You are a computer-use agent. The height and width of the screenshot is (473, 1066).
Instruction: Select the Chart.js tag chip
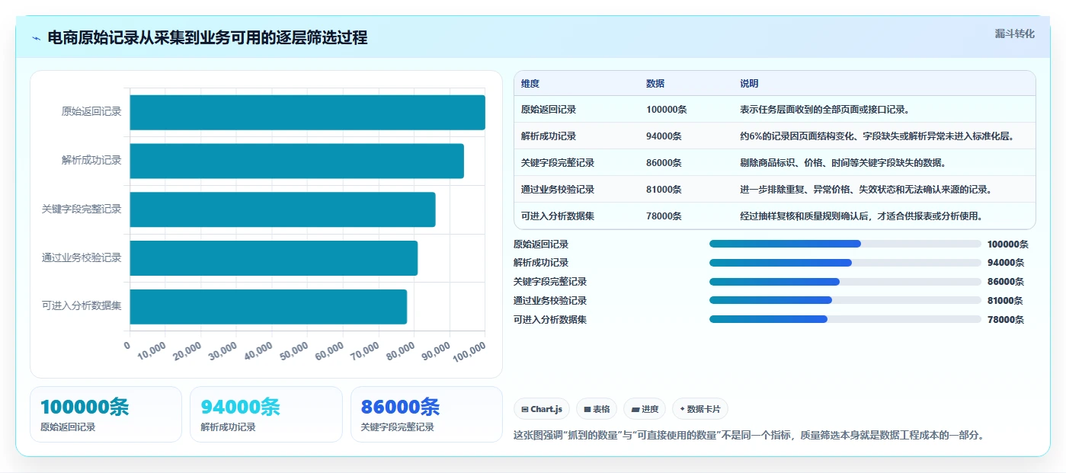tap(542, 409)
